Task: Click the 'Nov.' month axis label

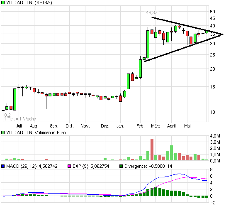Action: click(x=85, y=126)
